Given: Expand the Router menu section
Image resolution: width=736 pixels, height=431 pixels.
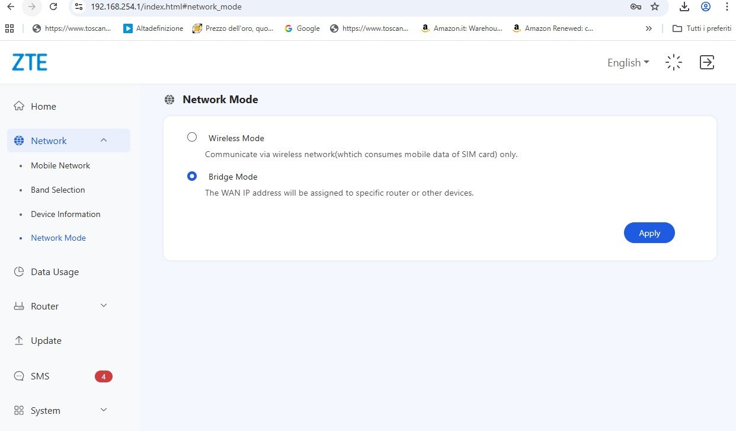Looking at the screenshot, I should tap(104, 306).
